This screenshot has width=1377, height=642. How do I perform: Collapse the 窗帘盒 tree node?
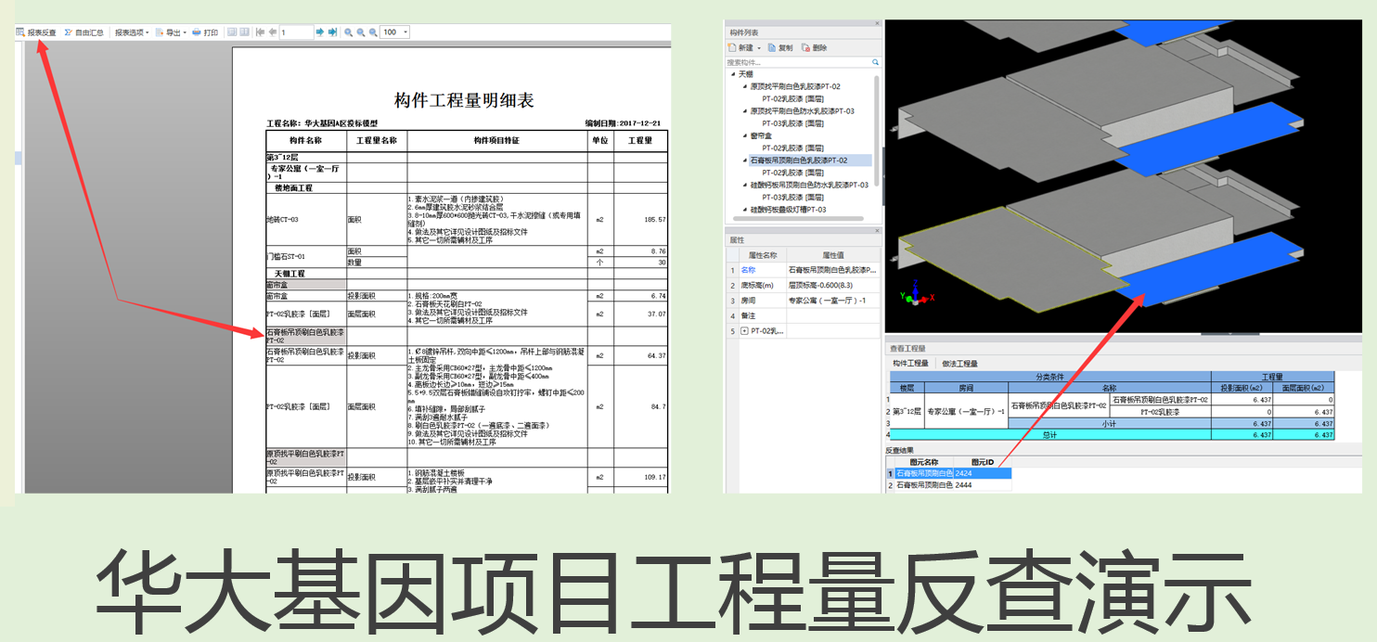click(745, 135)
